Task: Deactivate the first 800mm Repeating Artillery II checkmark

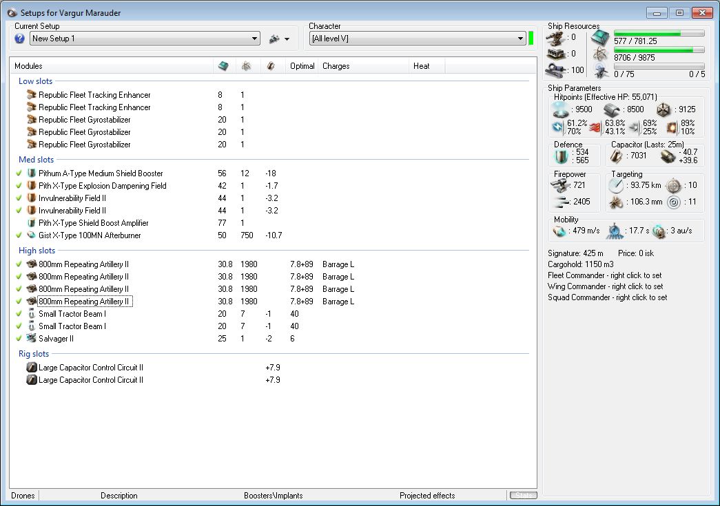Action: tap(19, 264)
